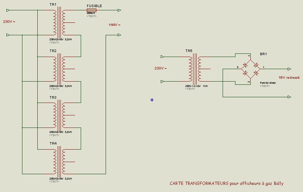Viewport: 303px width, 192px height.
Task: Click the TR1 reference label
Action: pos(53,4)
